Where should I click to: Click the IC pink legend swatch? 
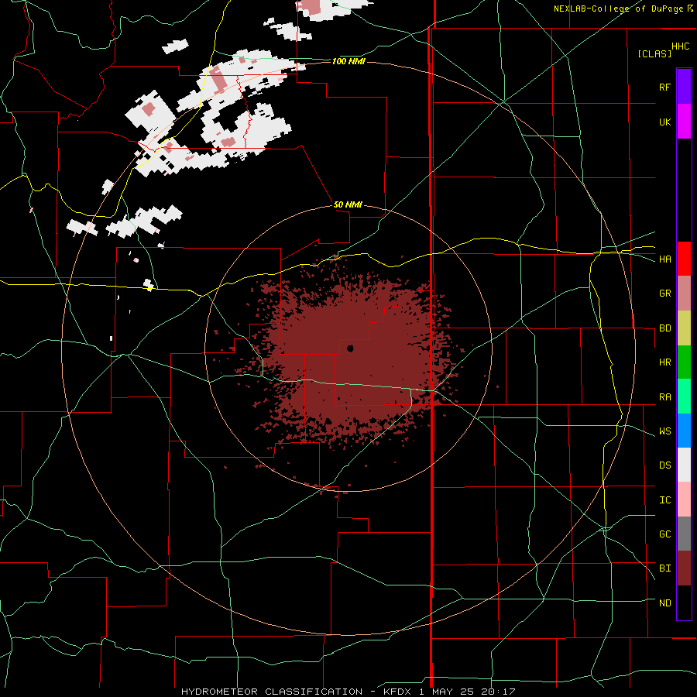tap(684, 500)
